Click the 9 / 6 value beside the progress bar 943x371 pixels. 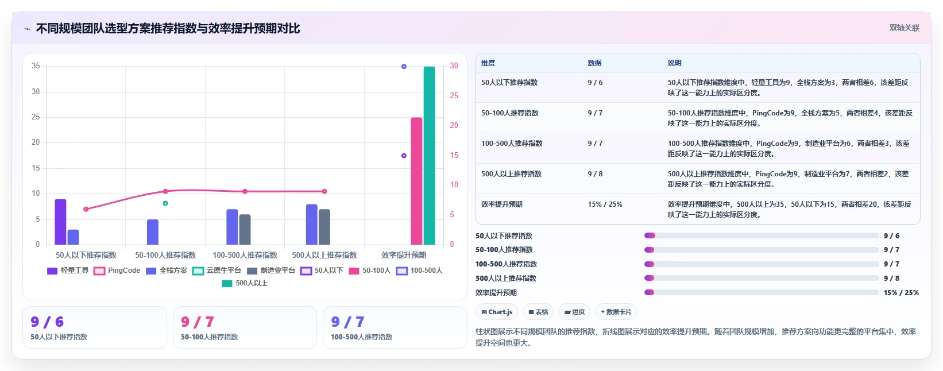pyautogui.click(x=891, y=236)
